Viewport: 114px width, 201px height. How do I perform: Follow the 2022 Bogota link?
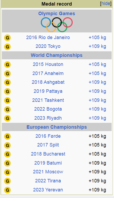click(48, 109)
